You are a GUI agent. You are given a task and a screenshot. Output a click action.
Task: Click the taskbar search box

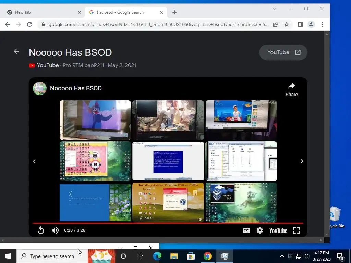[52, 256]
